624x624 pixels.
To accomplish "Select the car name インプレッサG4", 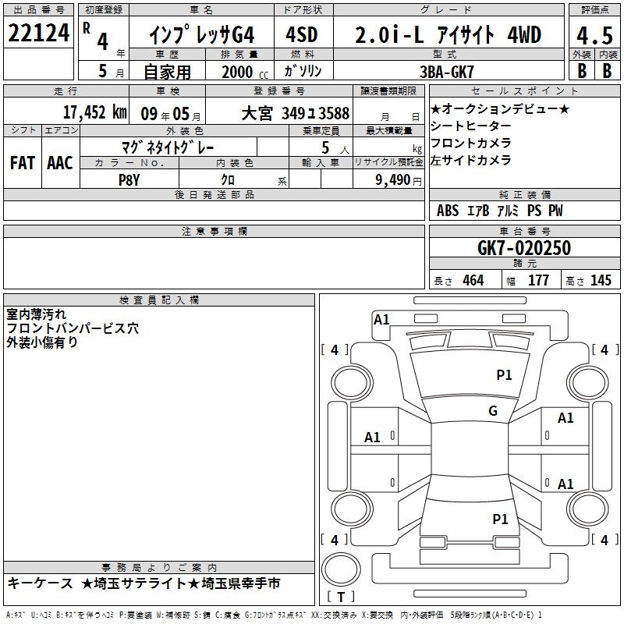I will pos(202,35).
